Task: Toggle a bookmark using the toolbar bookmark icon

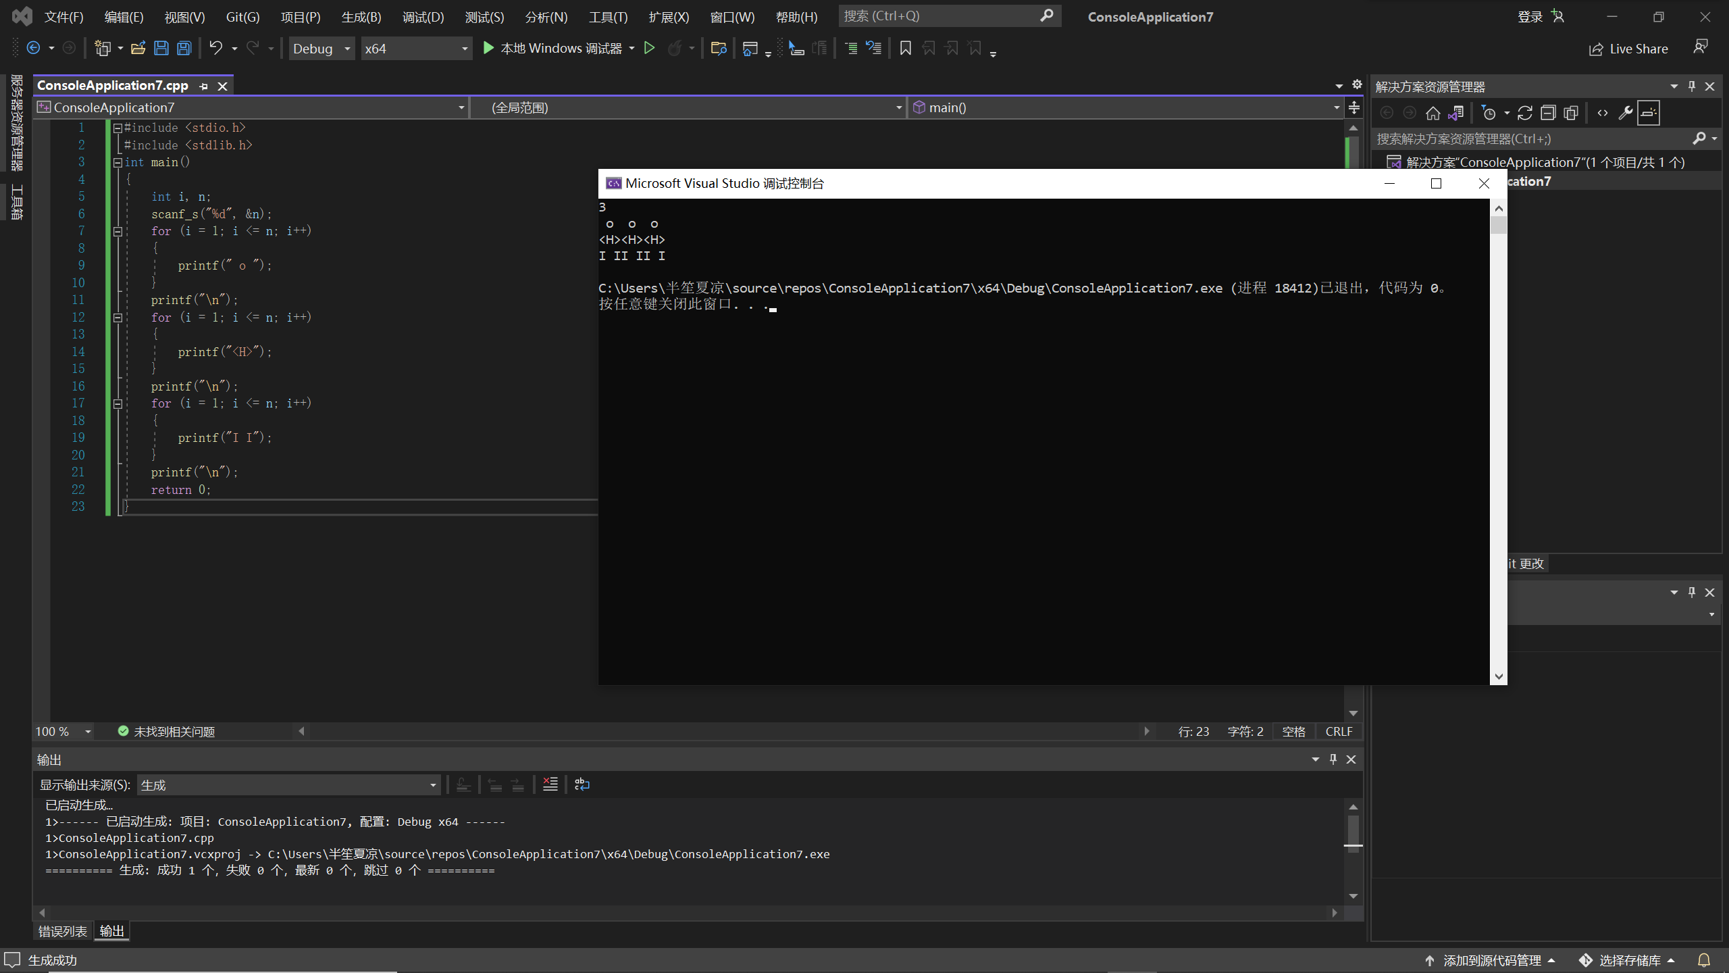Action: click(905, 48)
